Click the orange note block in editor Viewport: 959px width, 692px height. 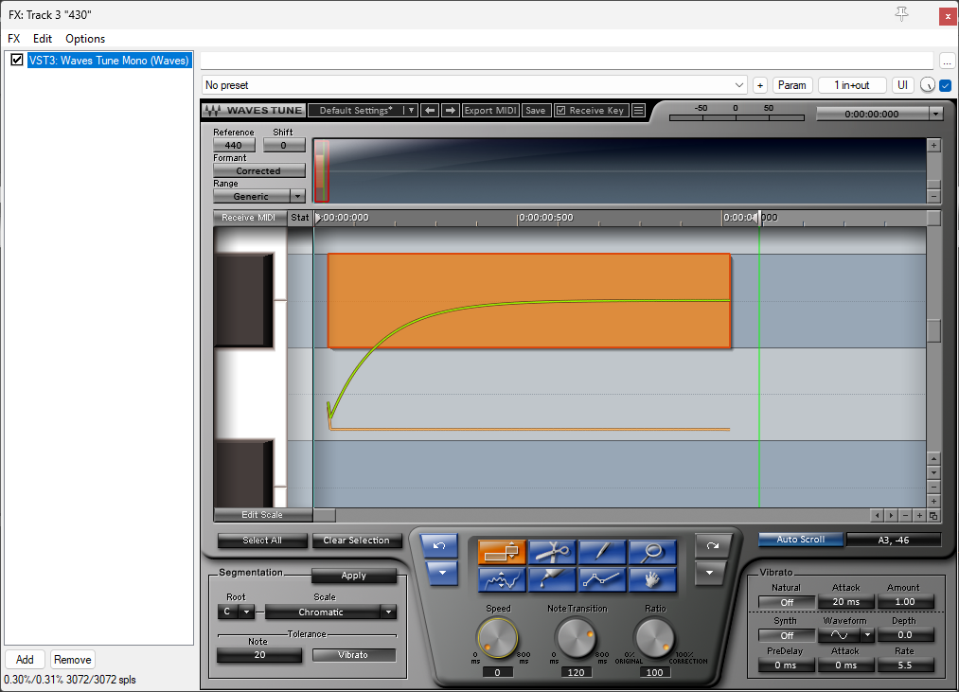click(x=529, y=300)
